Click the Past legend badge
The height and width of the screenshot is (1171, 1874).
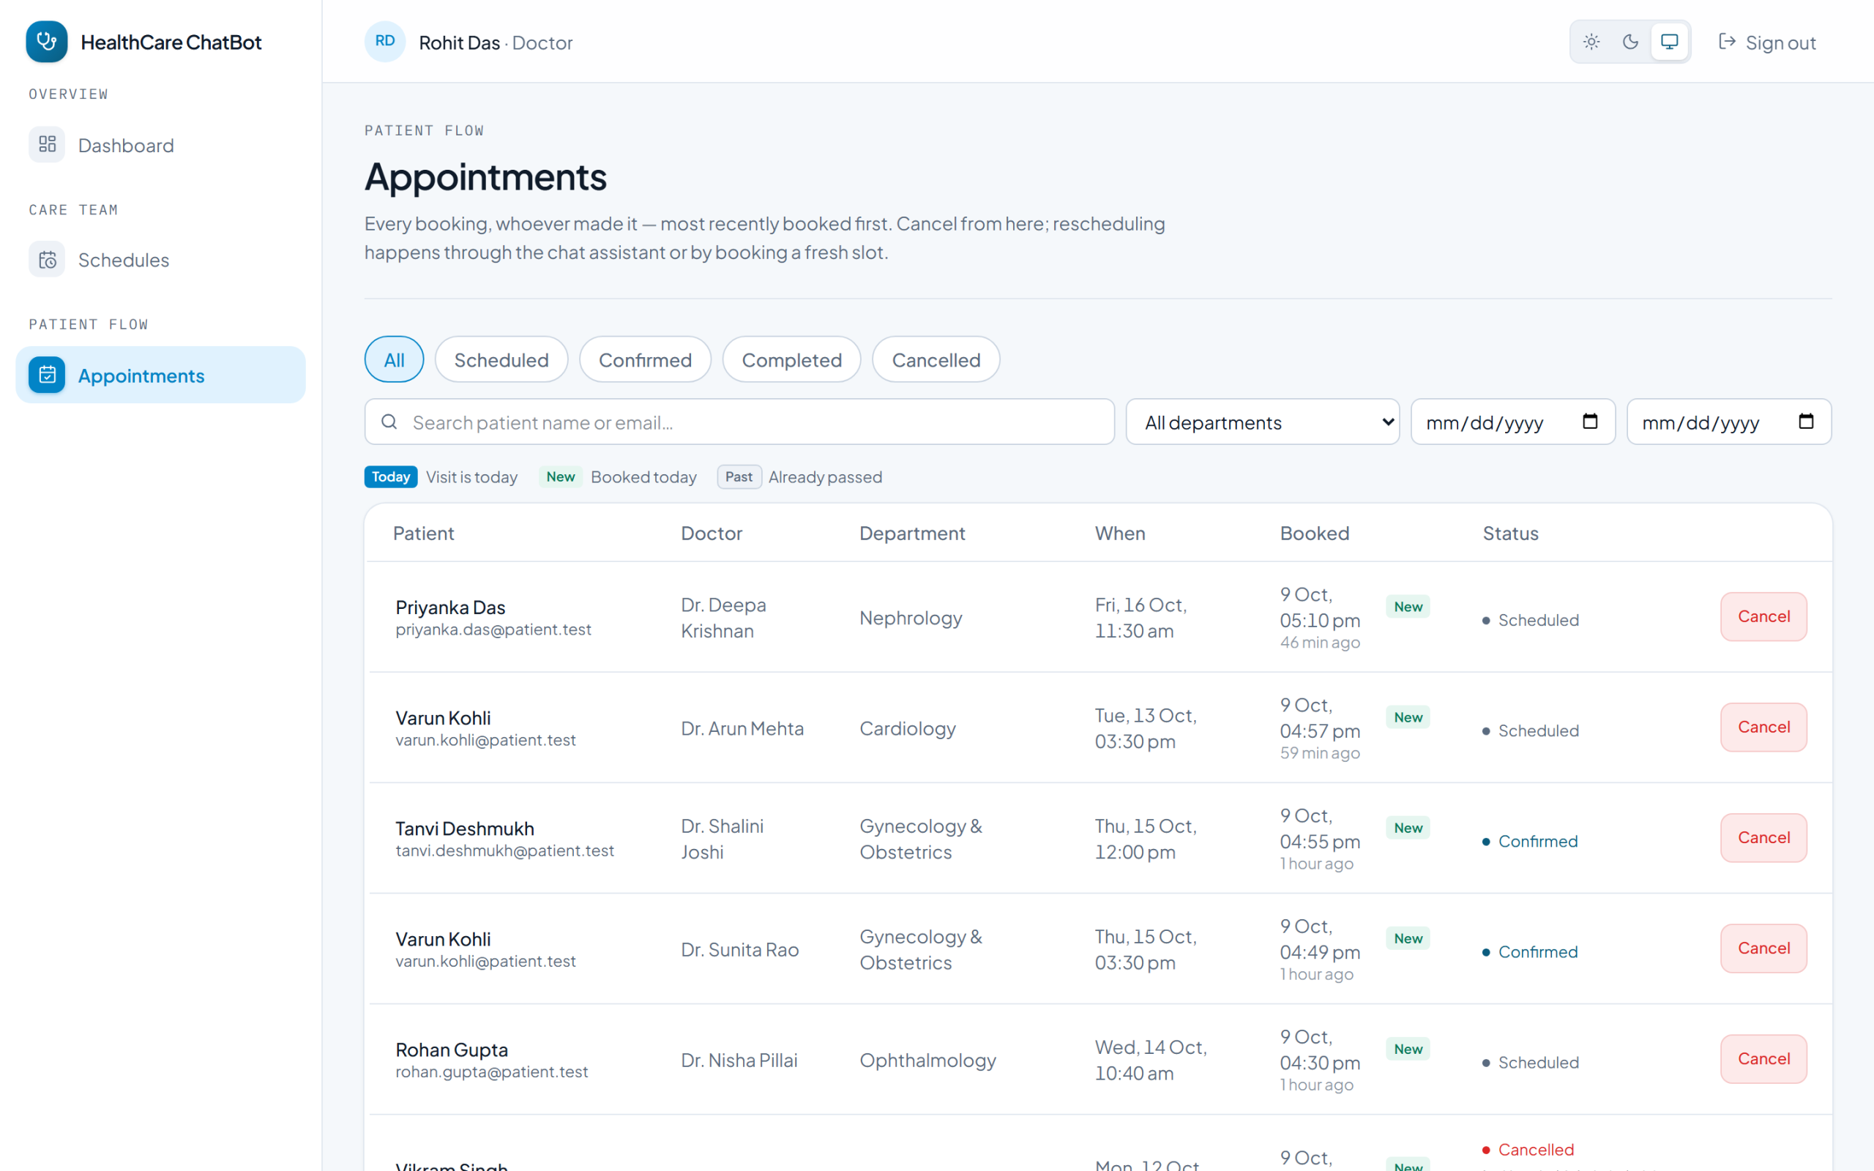(x=739, y=477)
